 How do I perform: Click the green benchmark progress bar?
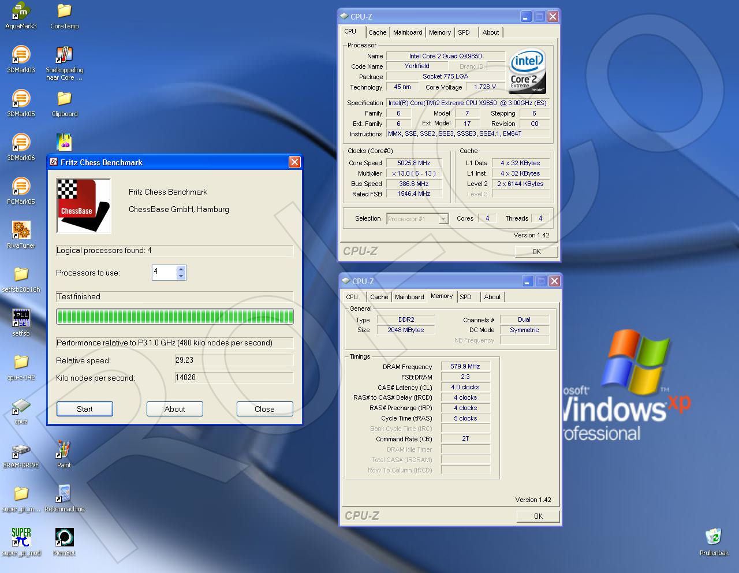[x=175, y=317]
